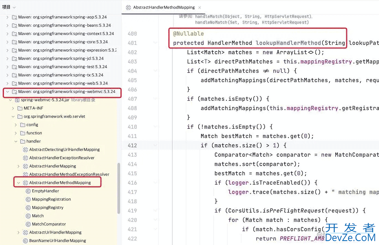Click the library icon beside spring-jcl:5.3.24

click(14, 59)
